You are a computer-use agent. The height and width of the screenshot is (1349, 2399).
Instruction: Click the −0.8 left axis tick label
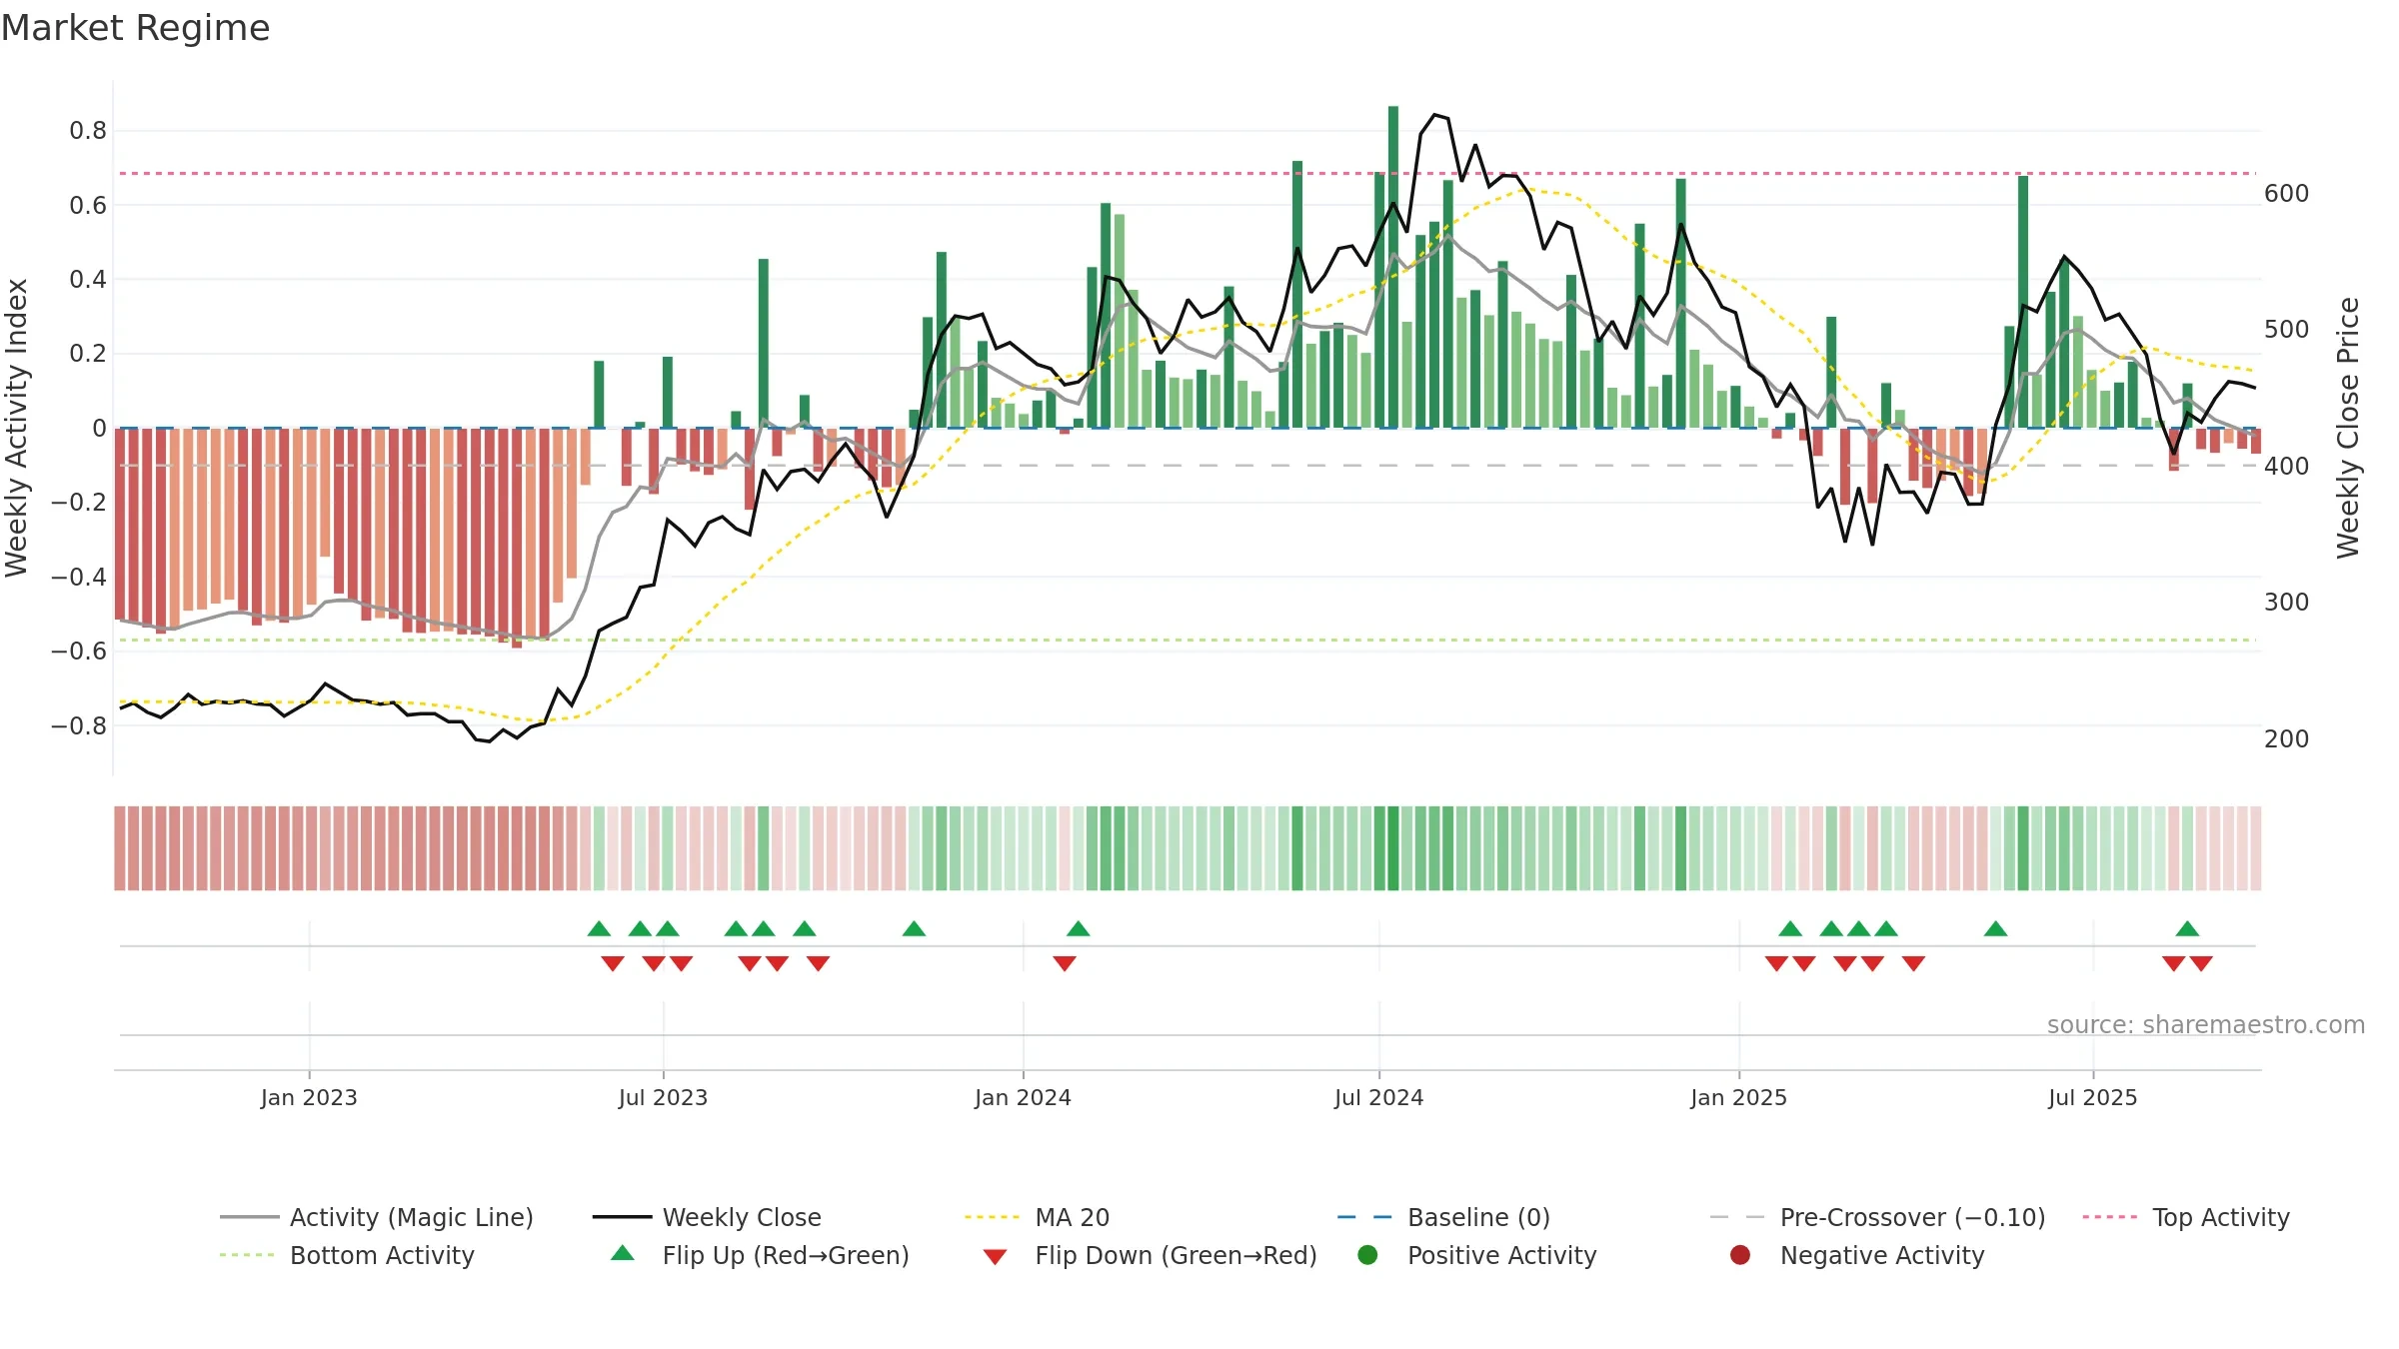click(x=79, y=725)
